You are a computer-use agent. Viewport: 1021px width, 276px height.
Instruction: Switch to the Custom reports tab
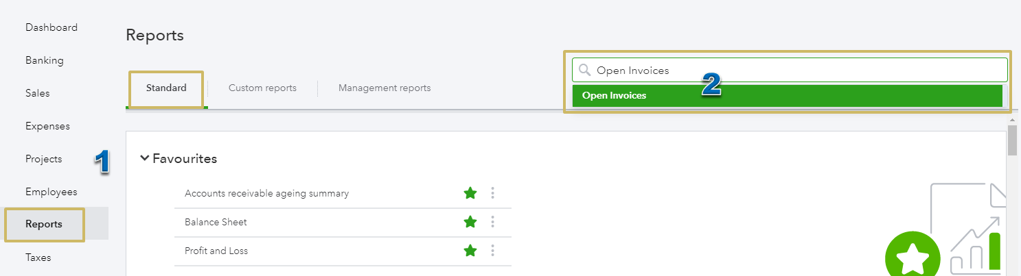coord(262,88)
